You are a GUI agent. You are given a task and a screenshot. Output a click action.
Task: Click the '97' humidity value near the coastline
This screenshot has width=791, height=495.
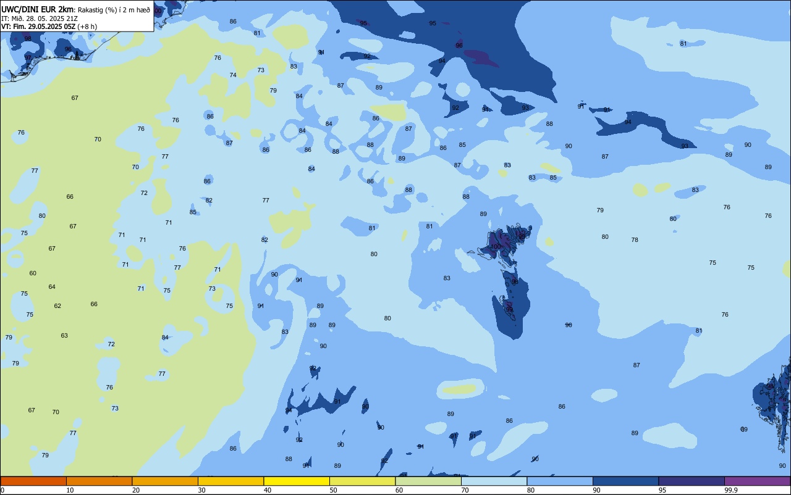click(x=28, y=57)
